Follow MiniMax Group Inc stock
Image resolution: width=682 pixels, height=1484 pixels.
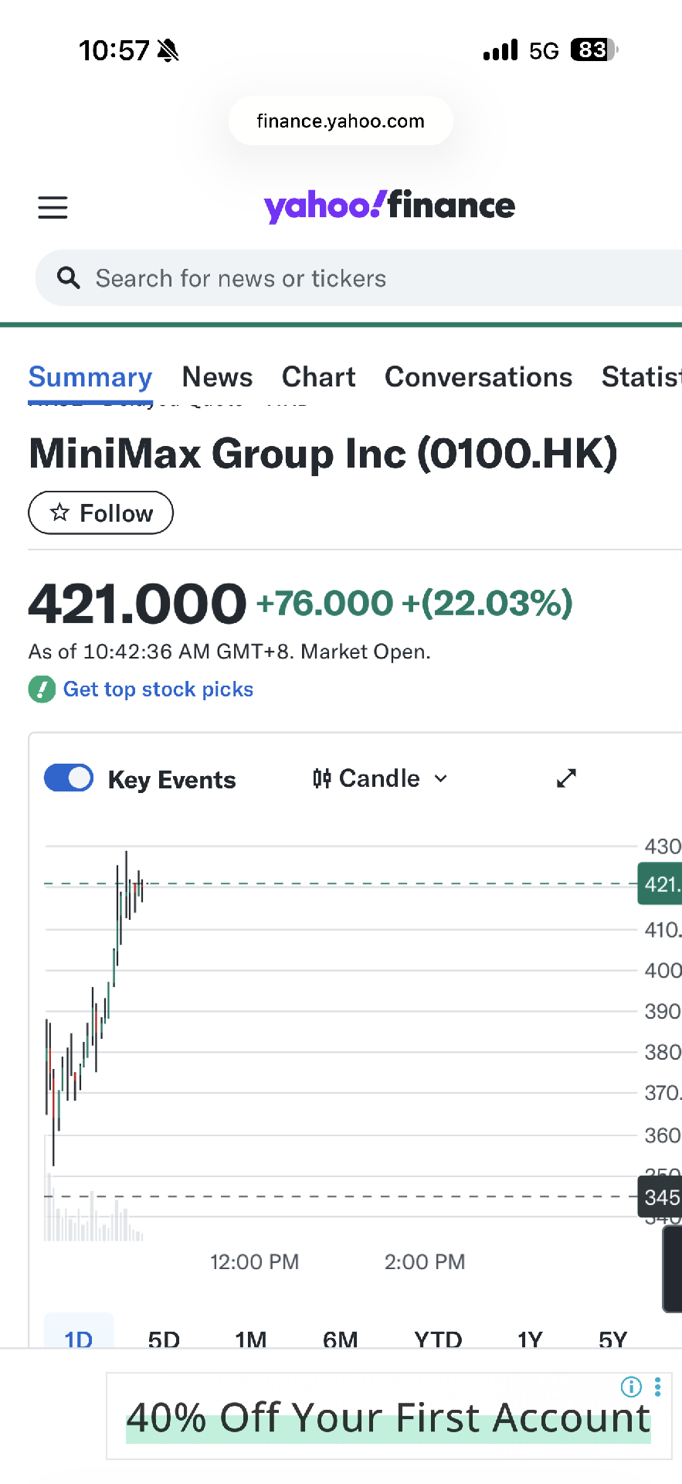pyautogui.click(x=101, y=513)
